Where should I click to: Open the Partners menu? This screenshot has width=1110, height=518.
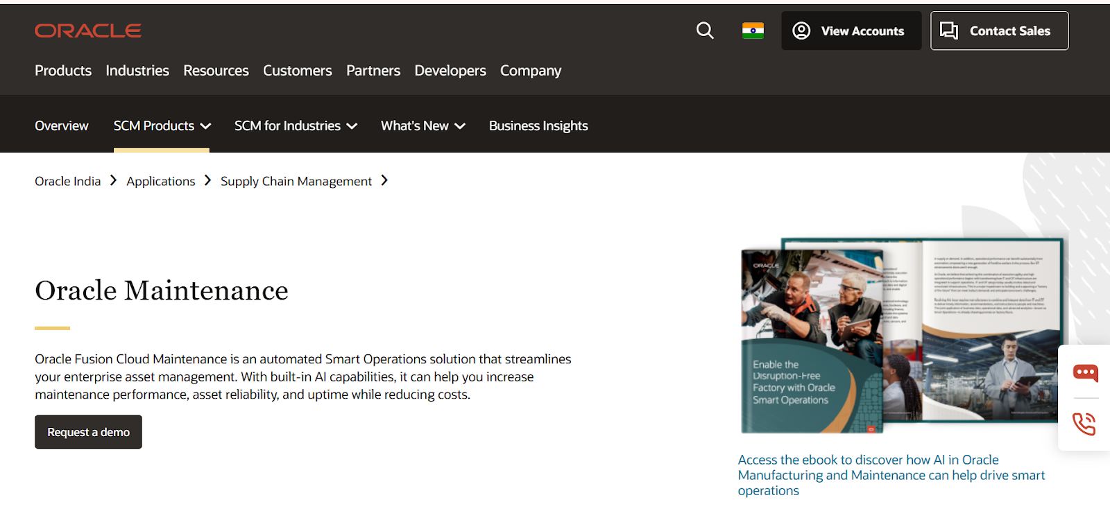(x=373, y=71)
